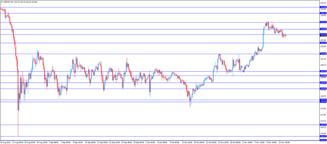Screen dimensions: 327x144
Task: Click the 28 Aug 16:00 time axis label
Action: coord(42,143)
